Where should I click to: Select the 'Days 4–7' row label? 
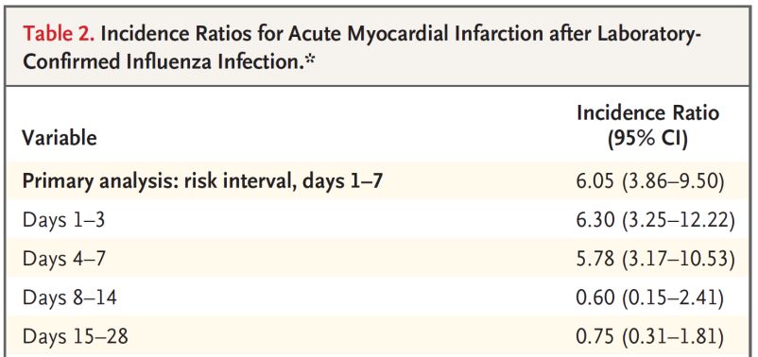click(x=63, y=260)
